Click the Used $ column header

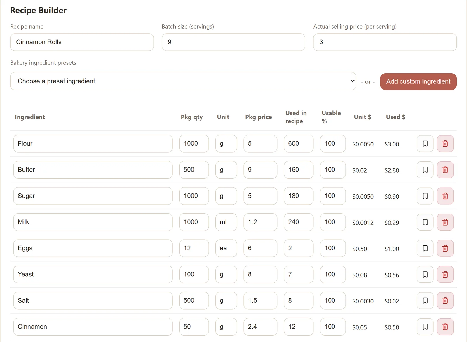tap(395, 117)
